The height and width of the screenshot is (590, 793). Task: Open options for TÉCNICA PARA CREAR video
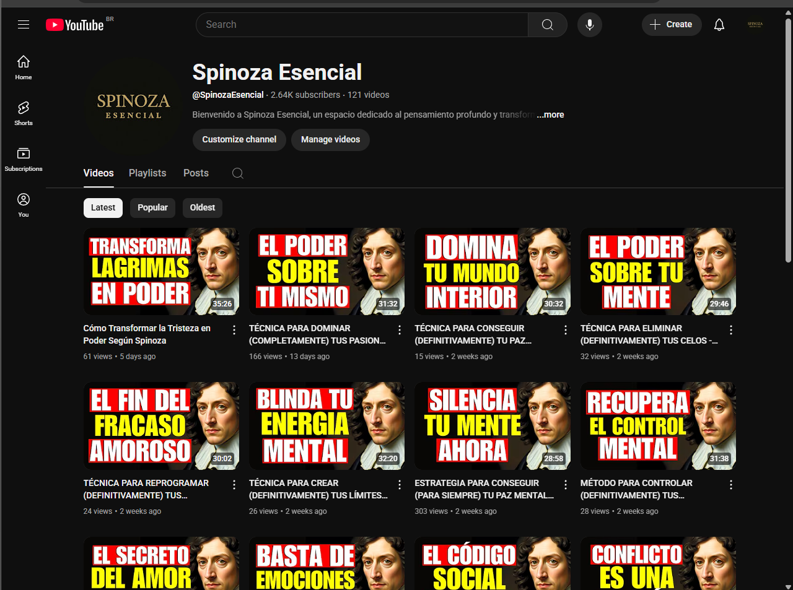tap(400, 485)
